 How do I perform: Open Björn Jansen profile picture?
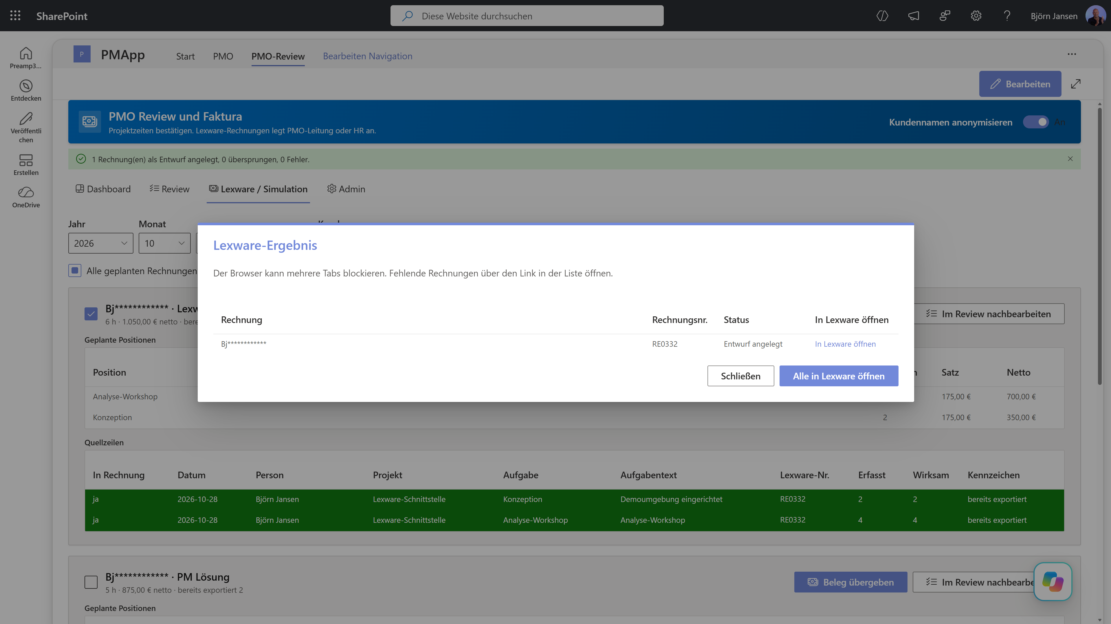pos(1095,16)
